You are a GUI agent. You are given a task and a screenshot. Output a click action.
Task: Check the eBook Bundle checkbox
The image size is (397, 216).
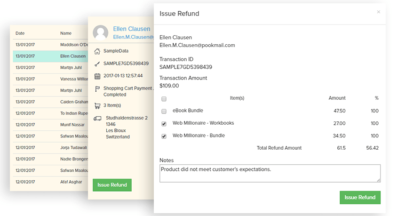pyautogui.click(x=164, y=112)
